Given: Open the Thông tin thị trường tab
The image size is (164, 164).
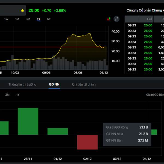Looking at the screenshot, I should pyautogui.click(x=22, y=84).
